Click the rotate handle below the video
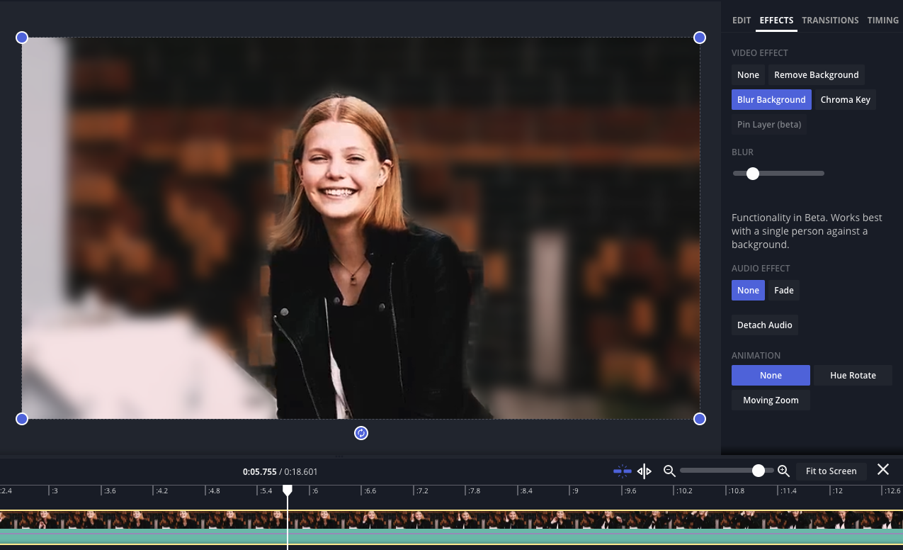Image resolution: width=903 pixels, height=550 pixels. point(361,433)
